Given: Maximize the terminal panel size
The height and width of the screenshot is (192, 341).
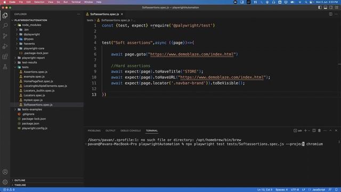Looking at the screenshot, I should point(330,130).
